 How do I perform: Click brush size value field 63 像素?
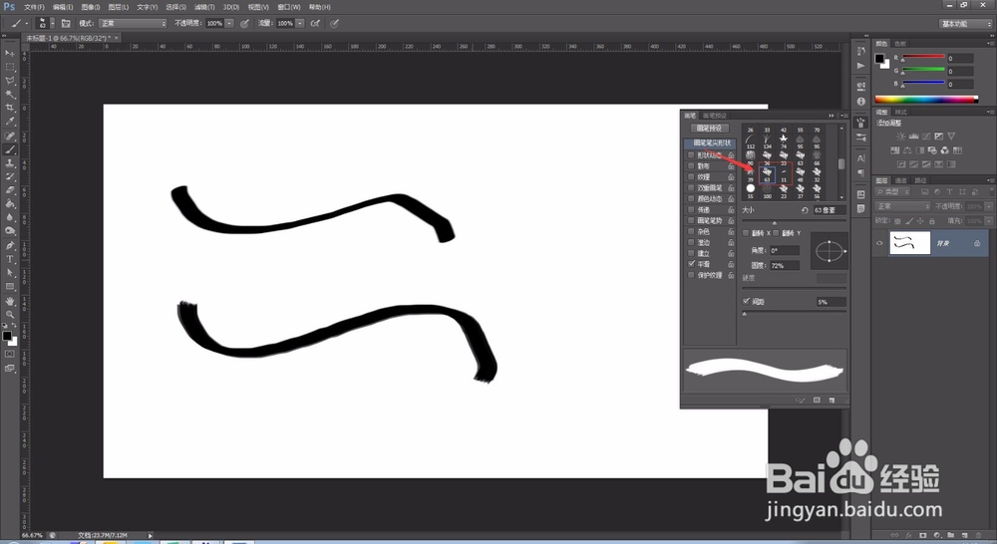click(829, 210)
